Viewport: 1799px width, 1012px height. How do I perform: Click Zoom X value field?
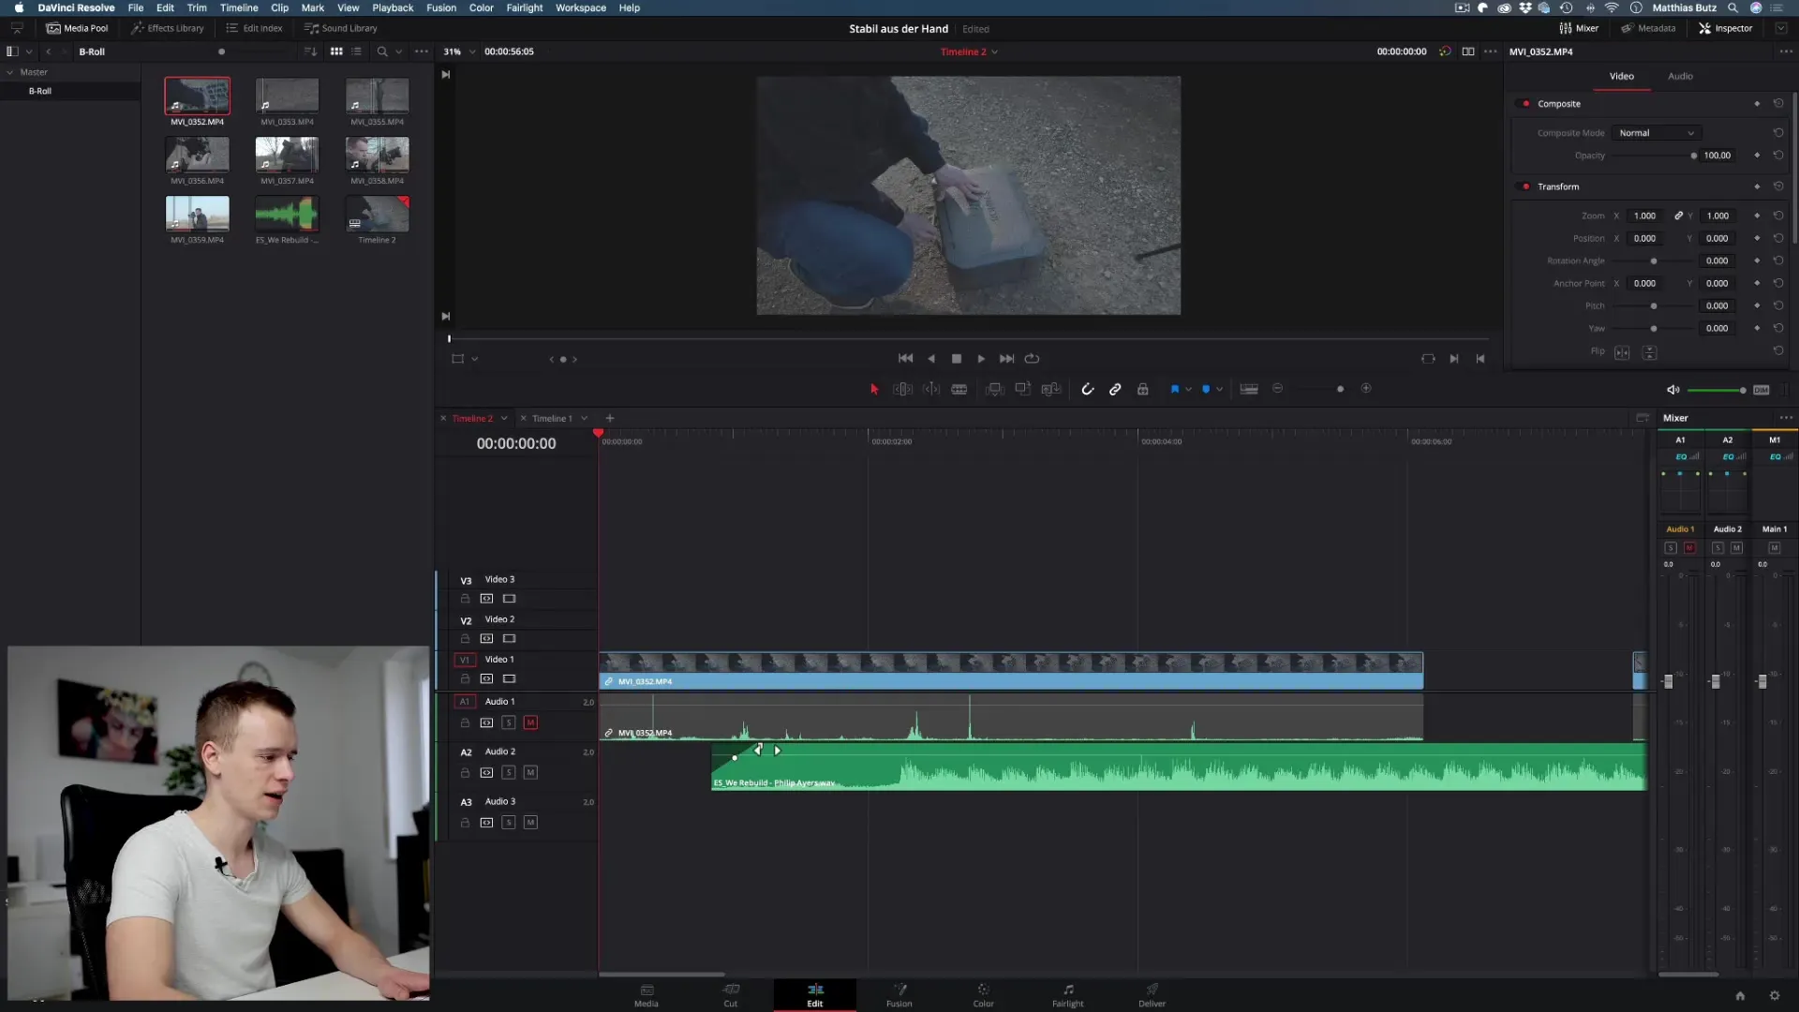click(1644, 216)
